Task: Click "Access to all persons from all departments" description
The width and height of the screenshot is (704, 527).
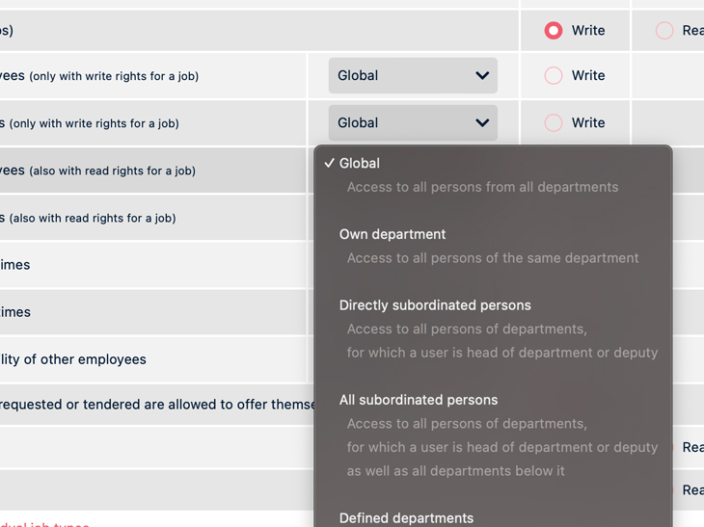Action: [x=482, y=187]
